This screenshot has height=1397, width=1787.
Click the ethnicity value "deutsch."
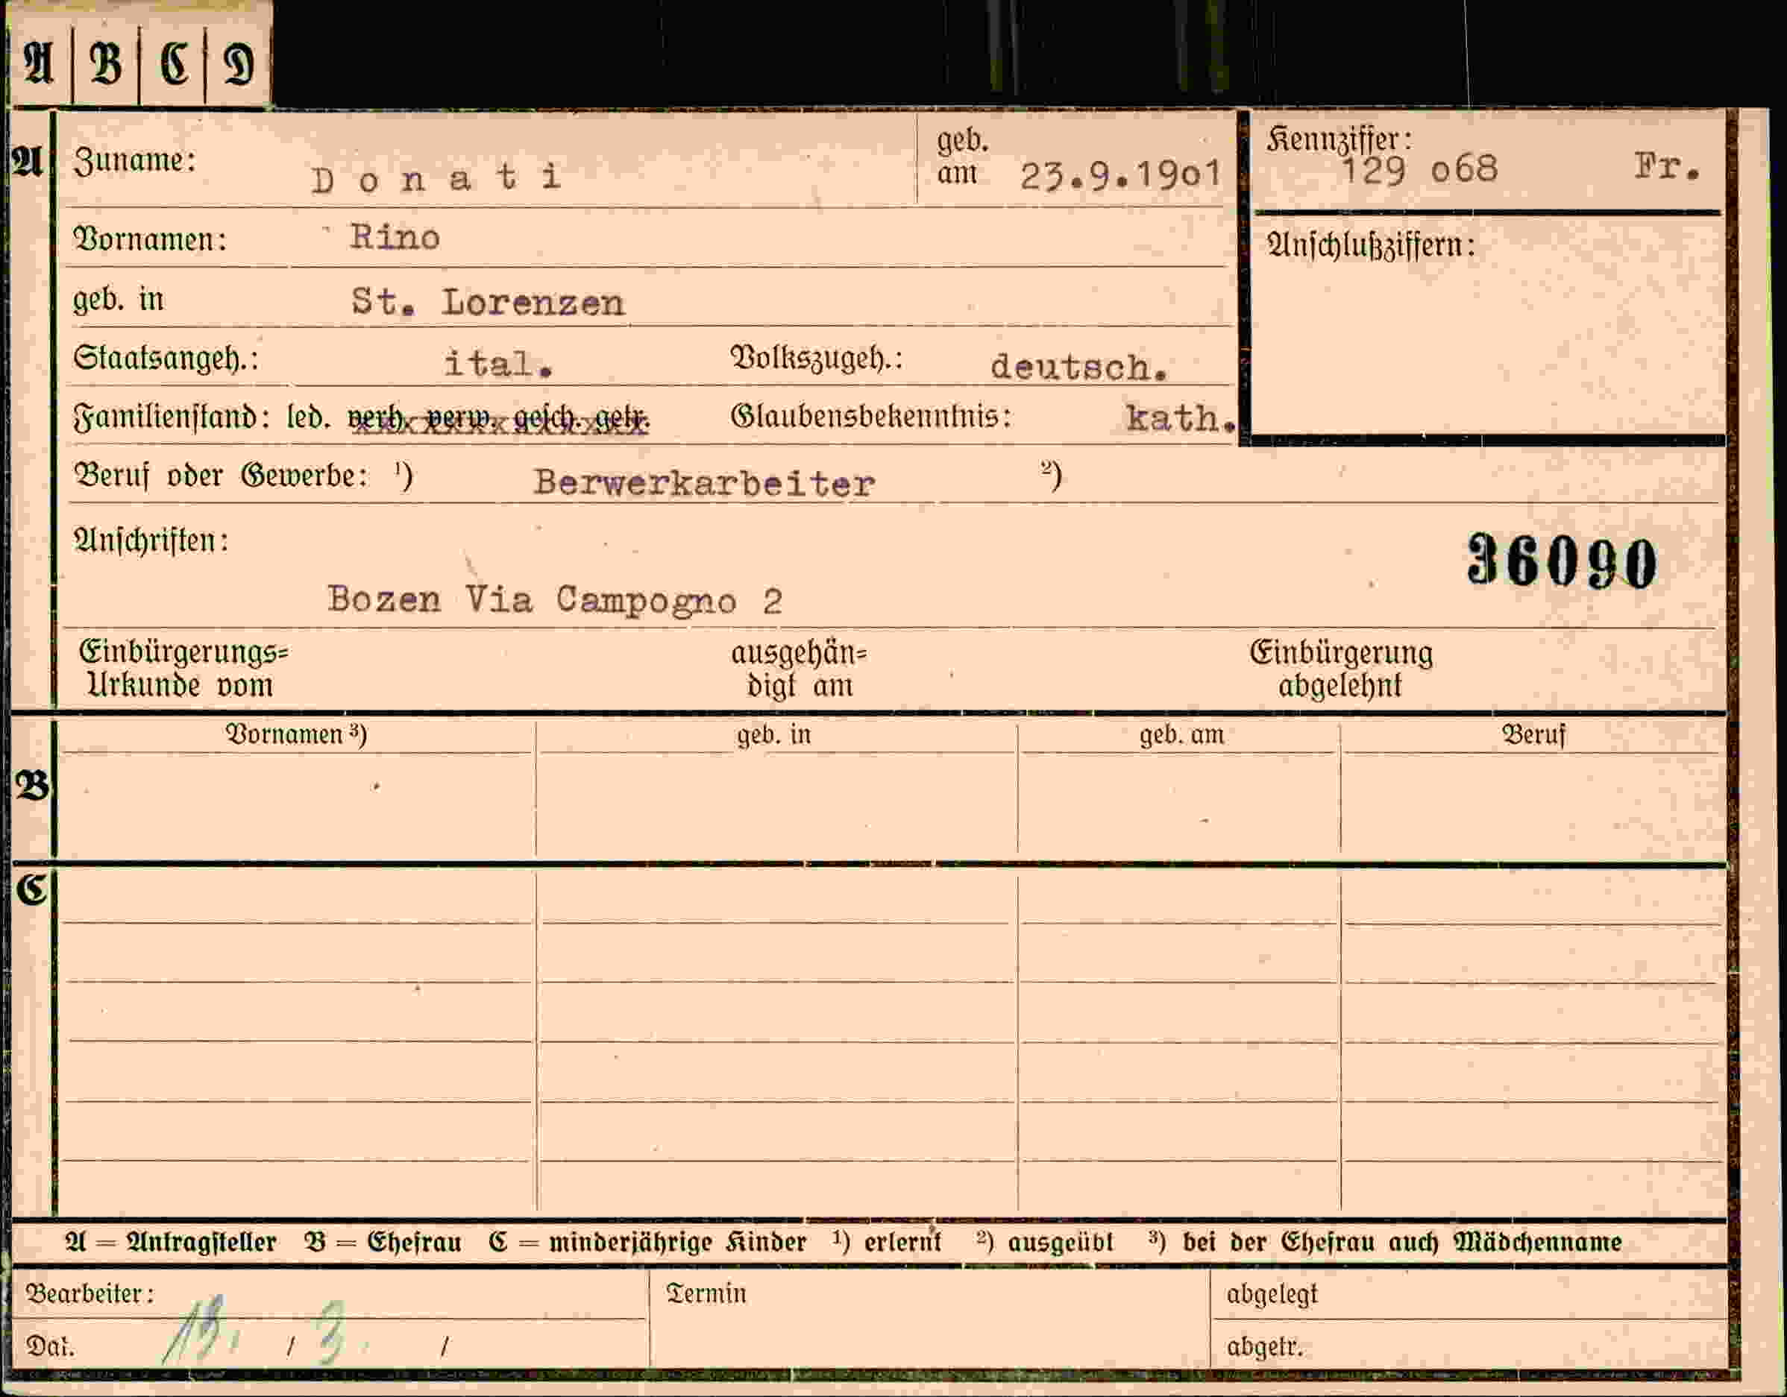point(1078,368)
